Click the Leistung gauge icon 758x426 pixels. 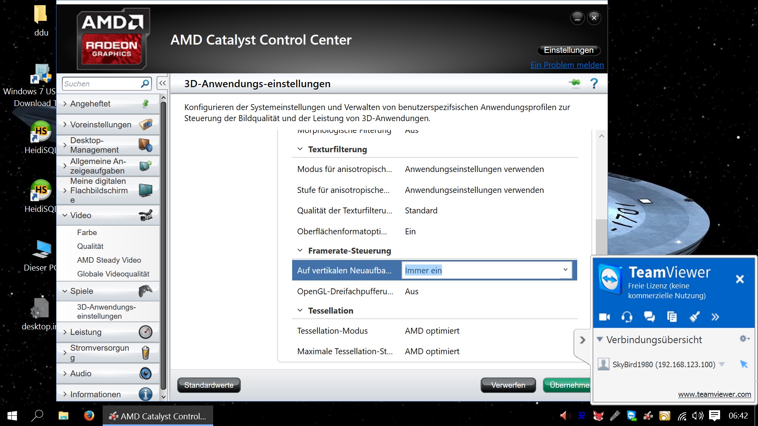[x=146, y=332]
